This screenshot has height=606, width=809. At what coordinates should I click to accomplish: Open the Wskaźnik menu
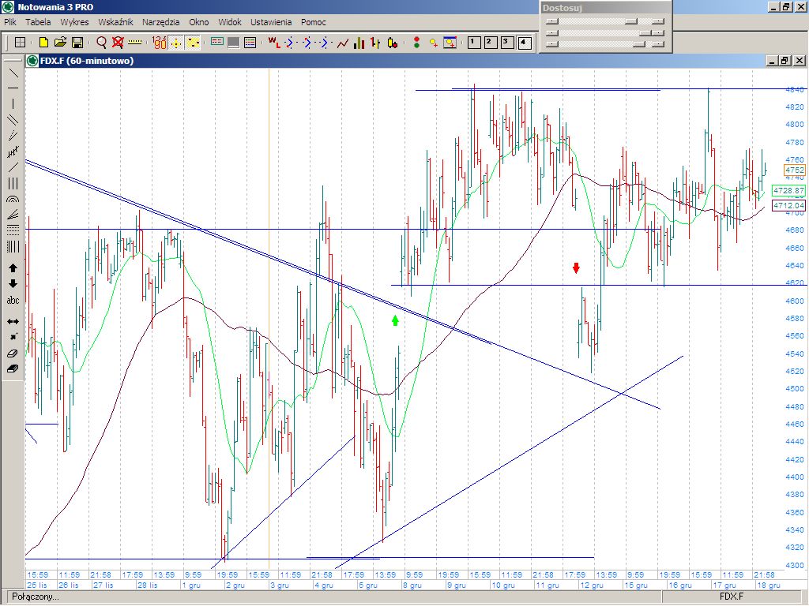(x=115, y=22)
